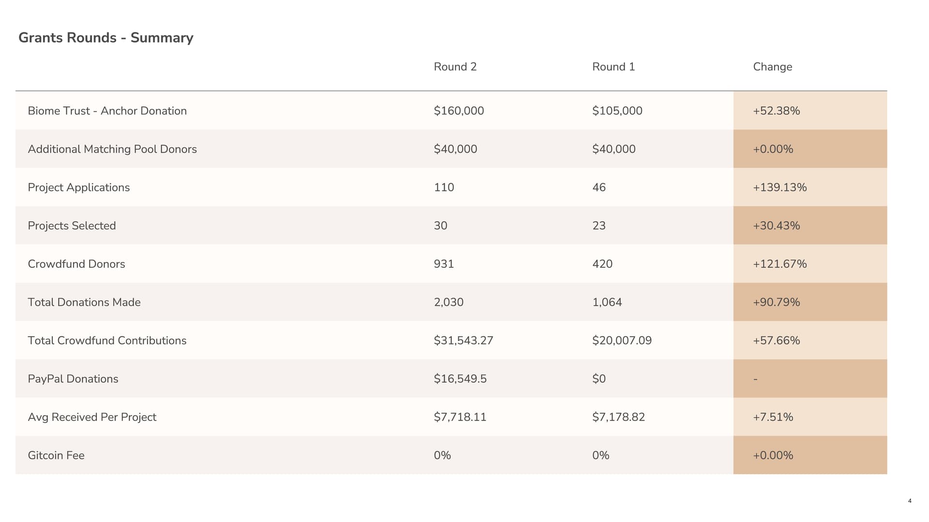Image resolution: width=929 pixels, height=522 pixels.
Task: Click the 'Biome Trust - Anchor Donation' row label
Action: (107, 111)
